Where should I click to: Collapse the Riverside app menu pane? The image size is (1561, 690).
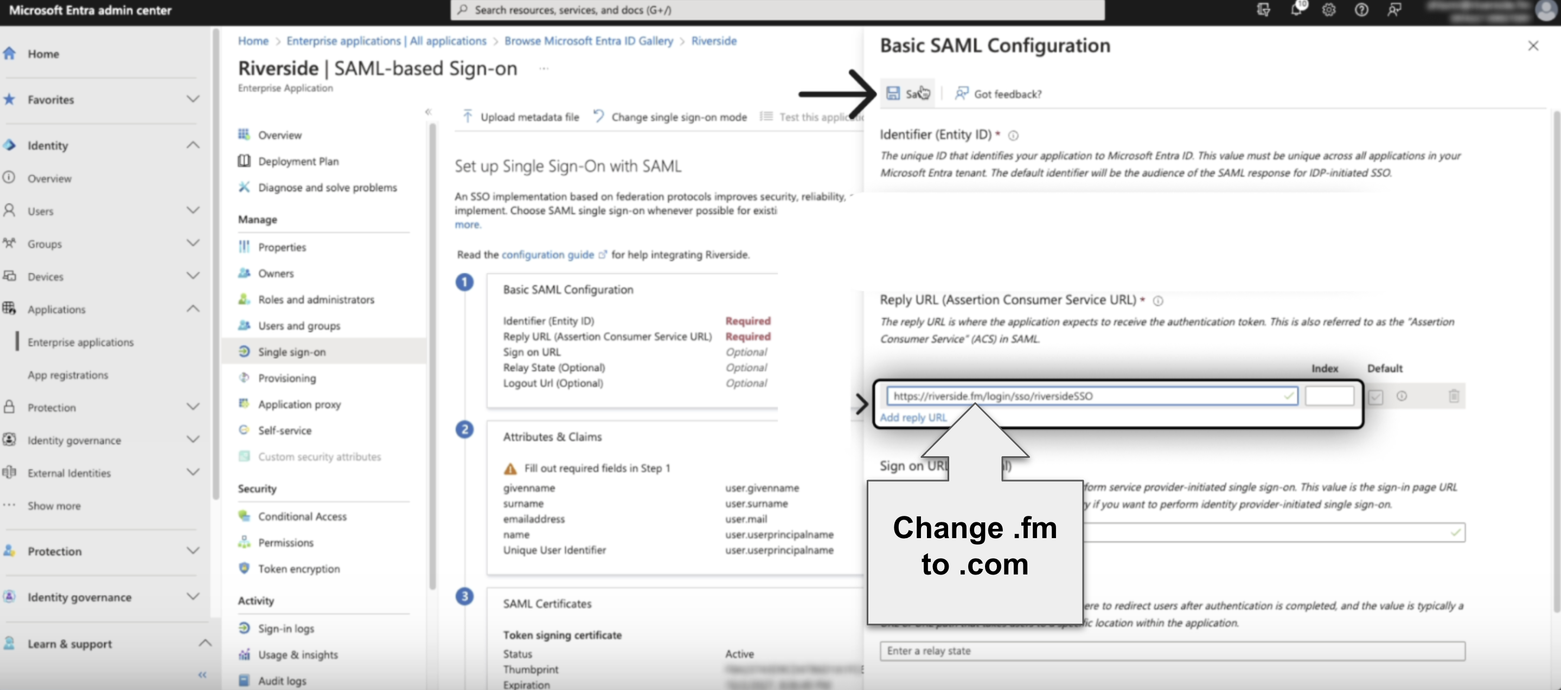tap(428, 111)
